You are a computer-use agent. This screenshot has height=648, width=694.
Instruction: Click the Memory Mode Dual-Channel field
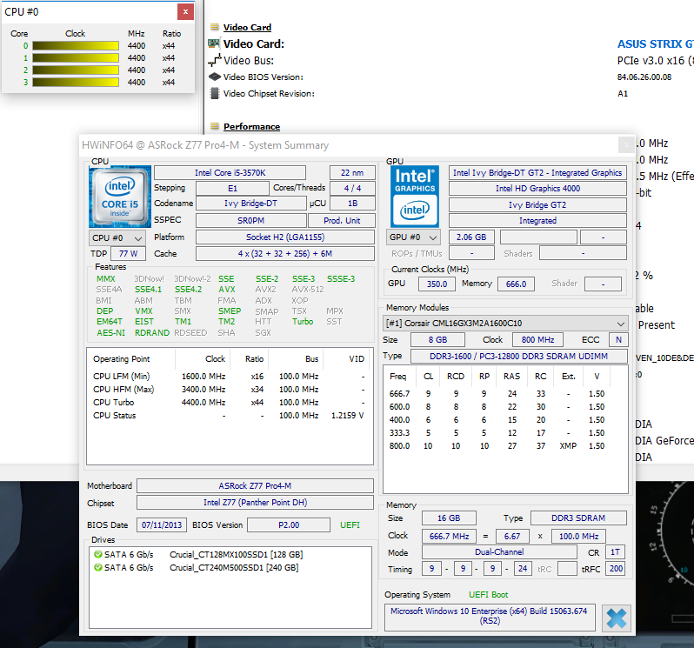pyautogui.click(x=499, y=552)
